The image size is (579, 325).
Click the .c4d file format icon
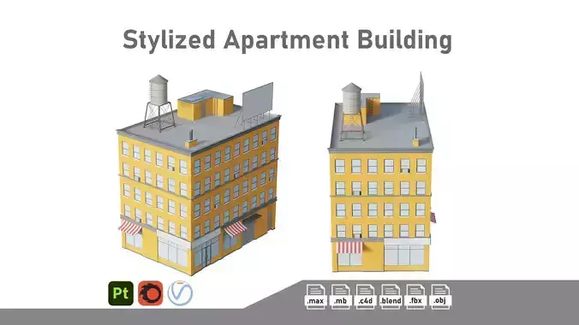365,296
